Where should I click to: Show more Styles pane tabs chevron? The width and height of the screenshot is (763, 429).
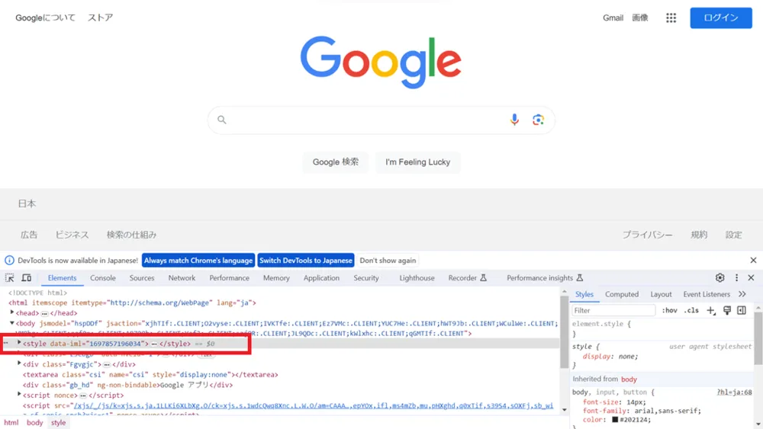[x=742, y=294]
